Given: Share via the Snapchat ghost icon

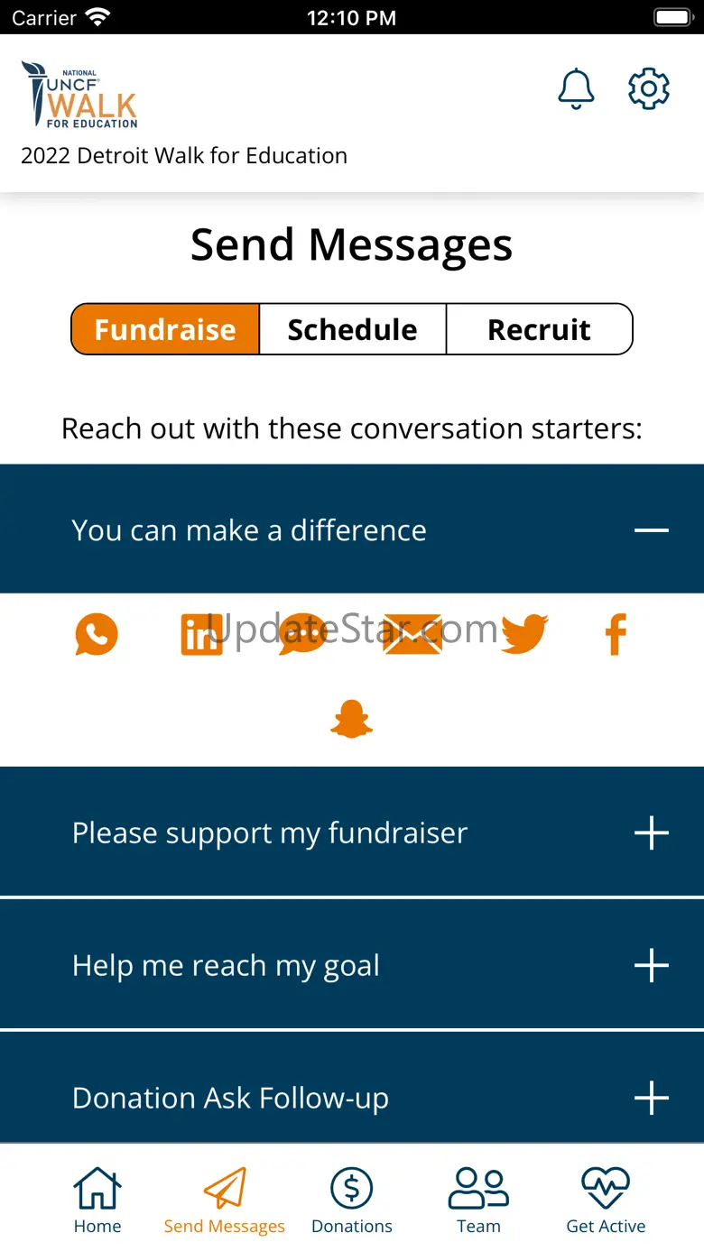Looking at the screenshot, I should (352, 720).
